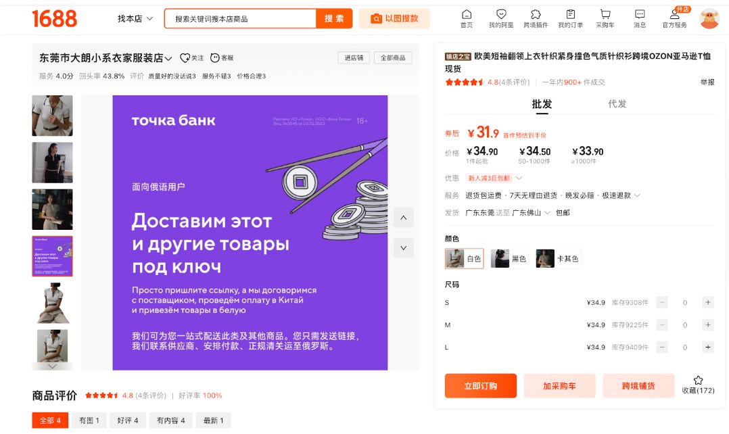Filter reviews by 全部 4

[x=50, y=420]
